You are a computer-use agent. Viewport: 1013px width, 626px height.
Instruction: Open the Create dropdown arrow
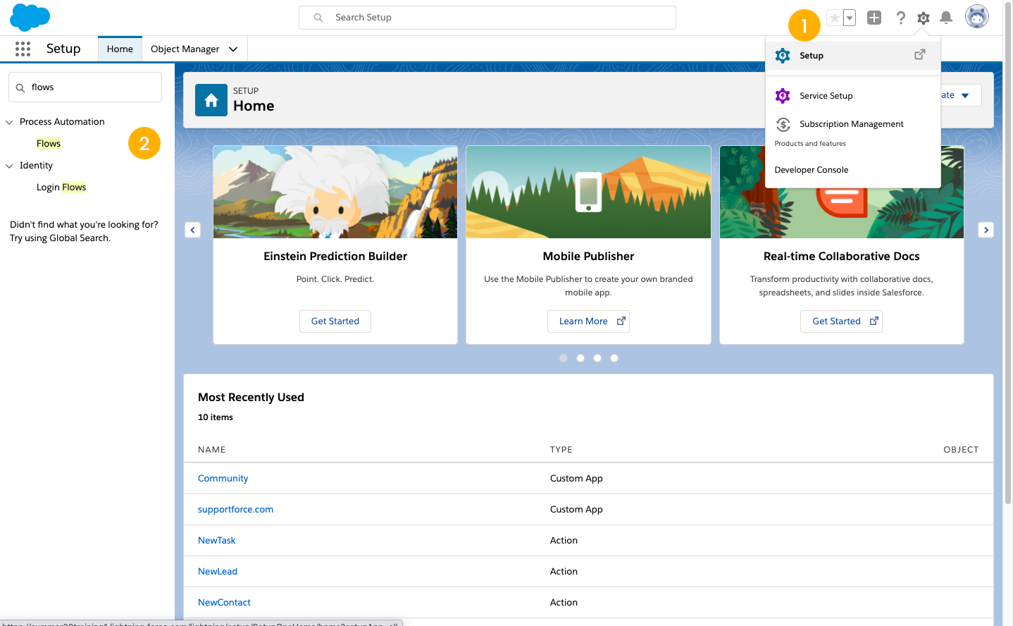965,95
